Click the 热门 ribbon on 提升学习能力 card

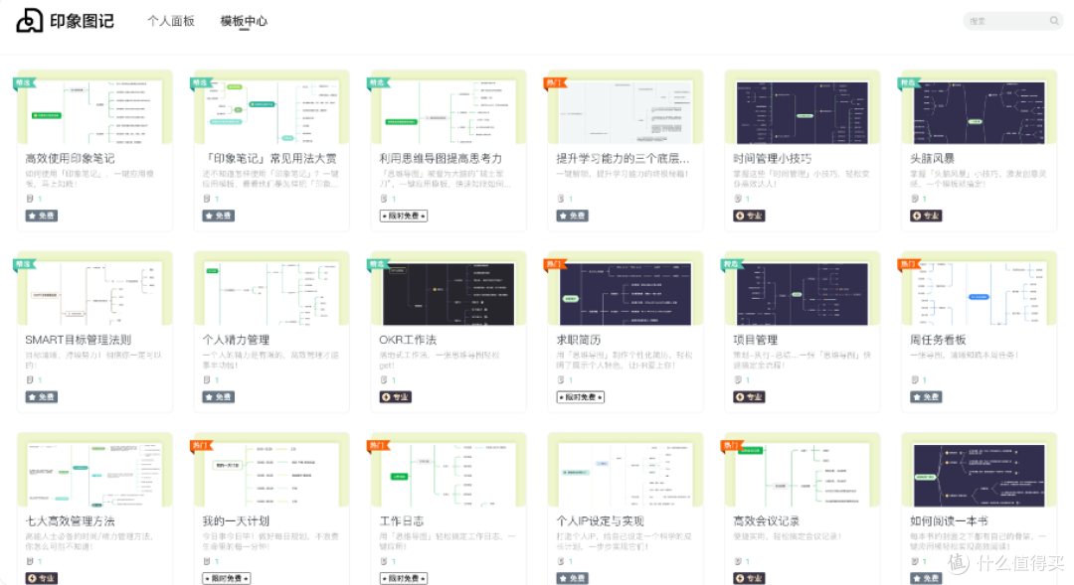point(554,82)
